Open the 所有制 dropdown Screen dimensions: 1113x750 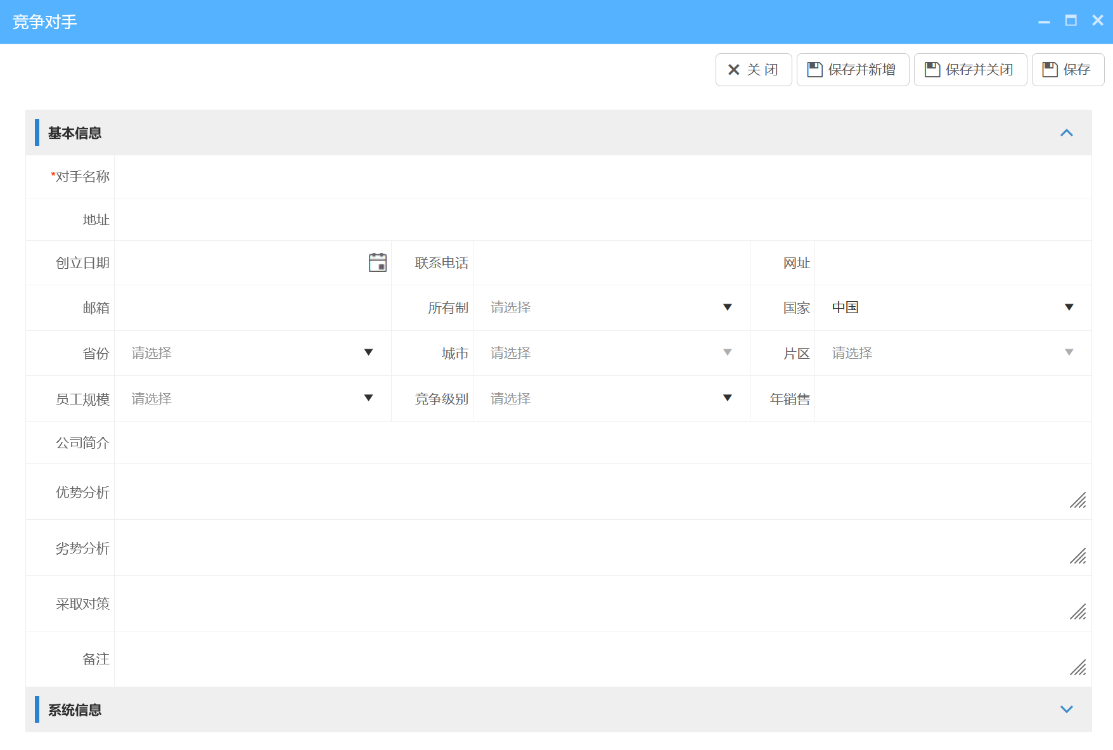click(727, 307)
